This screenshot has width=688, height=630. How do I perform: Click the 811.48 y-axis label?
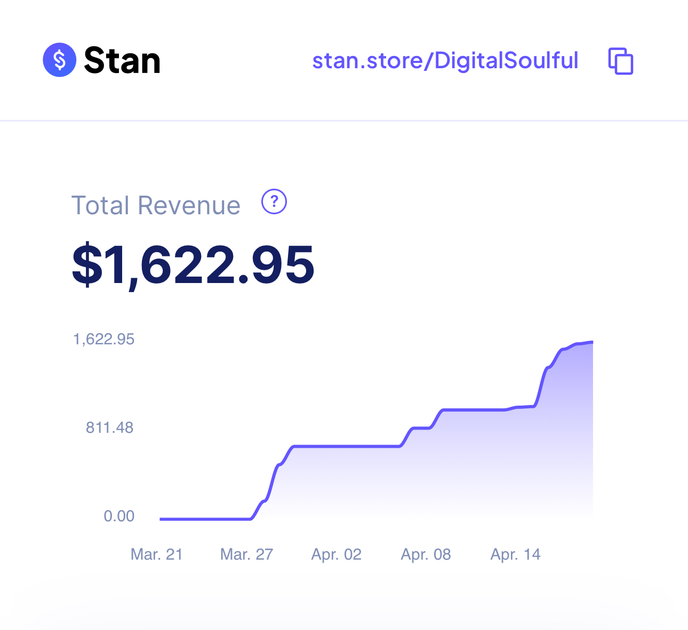(110, 427)
